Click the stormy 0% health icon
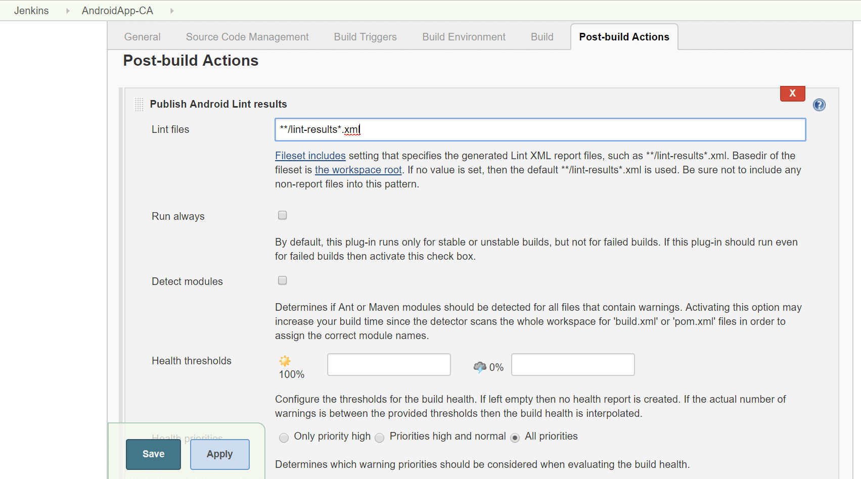The width and height of the screenshot is (861, 479). coord(479,367)
